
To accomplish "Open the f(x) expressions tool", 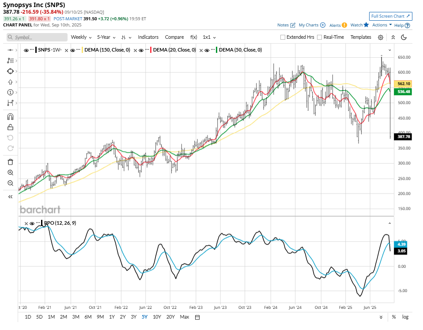I will [194, 37].
